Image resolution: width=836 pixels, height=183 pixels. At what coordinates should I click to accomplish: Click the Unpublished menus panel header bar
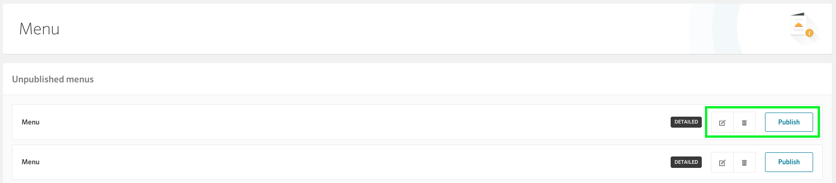coord(417,79)
